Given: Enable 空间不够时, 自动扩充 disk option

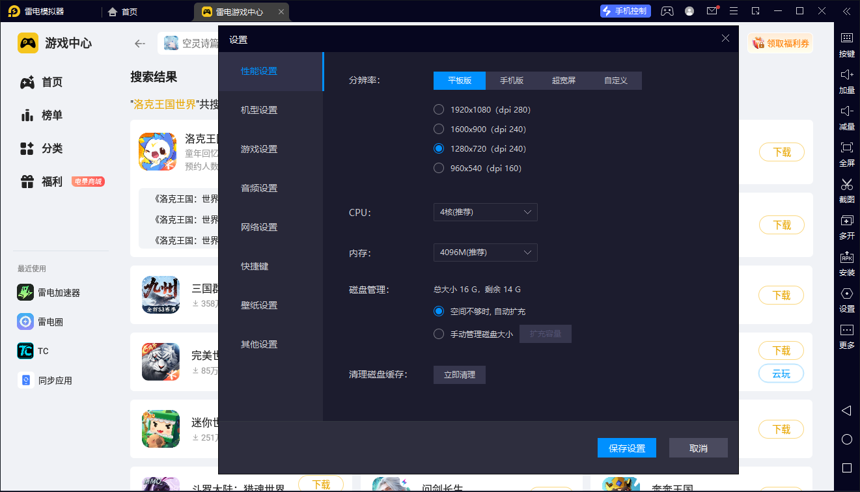Looking at the screenshot, I should (x=480, y=312).
